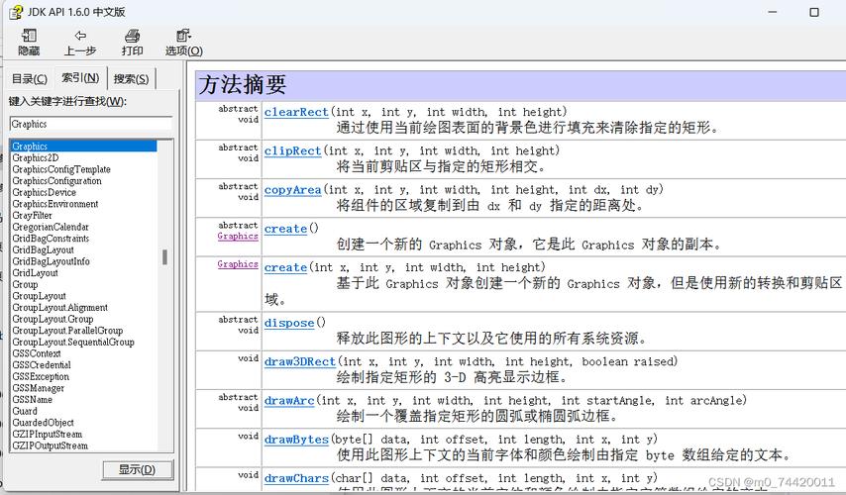Open the clipRect method link

(x=292, y=151)
